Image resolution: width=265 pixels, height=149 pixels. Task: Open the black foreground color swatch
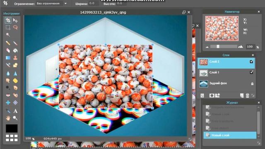click(x=12, y=128)
